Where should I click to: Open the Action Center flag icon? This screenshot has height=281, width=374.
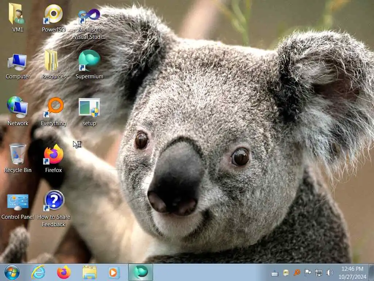(x=308, y=272)
